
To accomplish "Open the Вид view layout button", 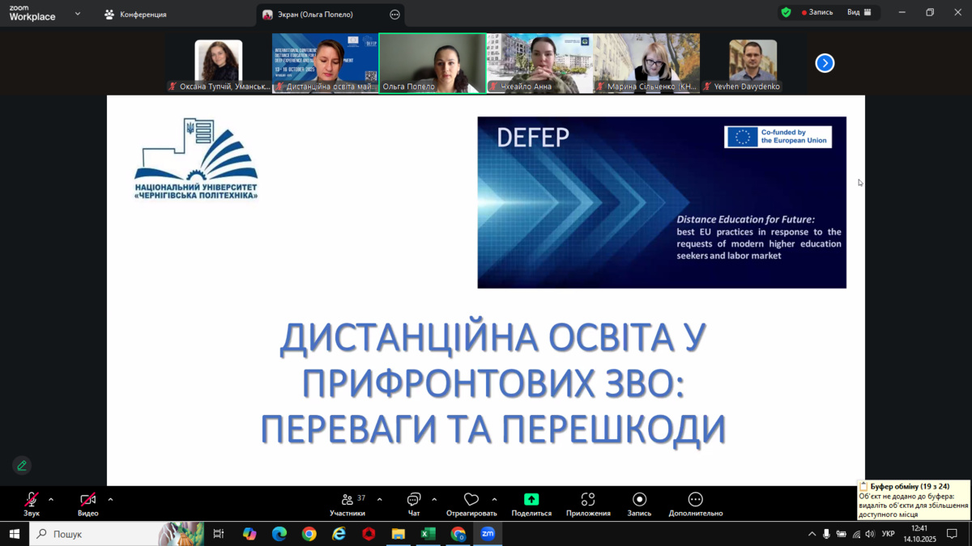I will click(x=859, y=13).
